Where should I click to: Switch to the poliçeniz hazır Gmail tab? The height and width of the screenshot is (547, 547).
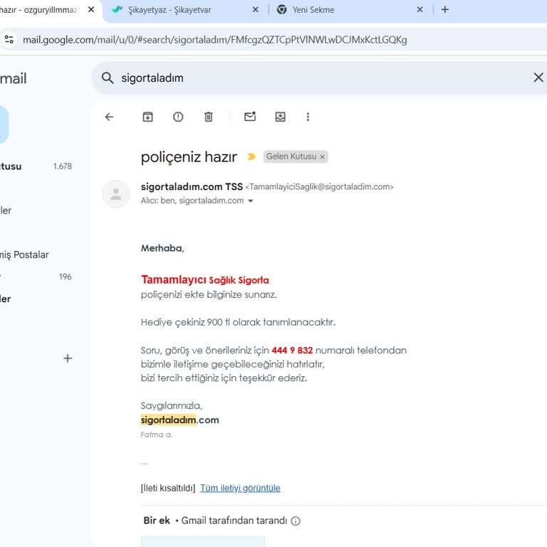pyautogui.click(x=38, y=10)
